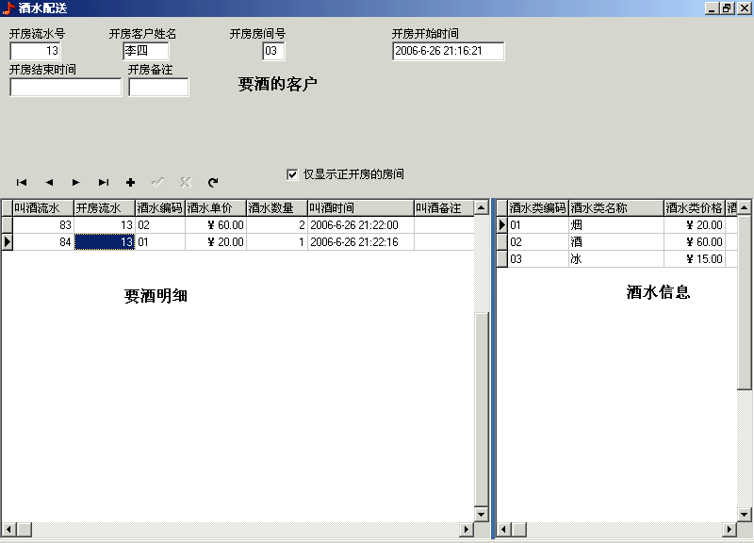Click the 开房房间号 field showing 03
754x543 pixels.
(273, 51)
